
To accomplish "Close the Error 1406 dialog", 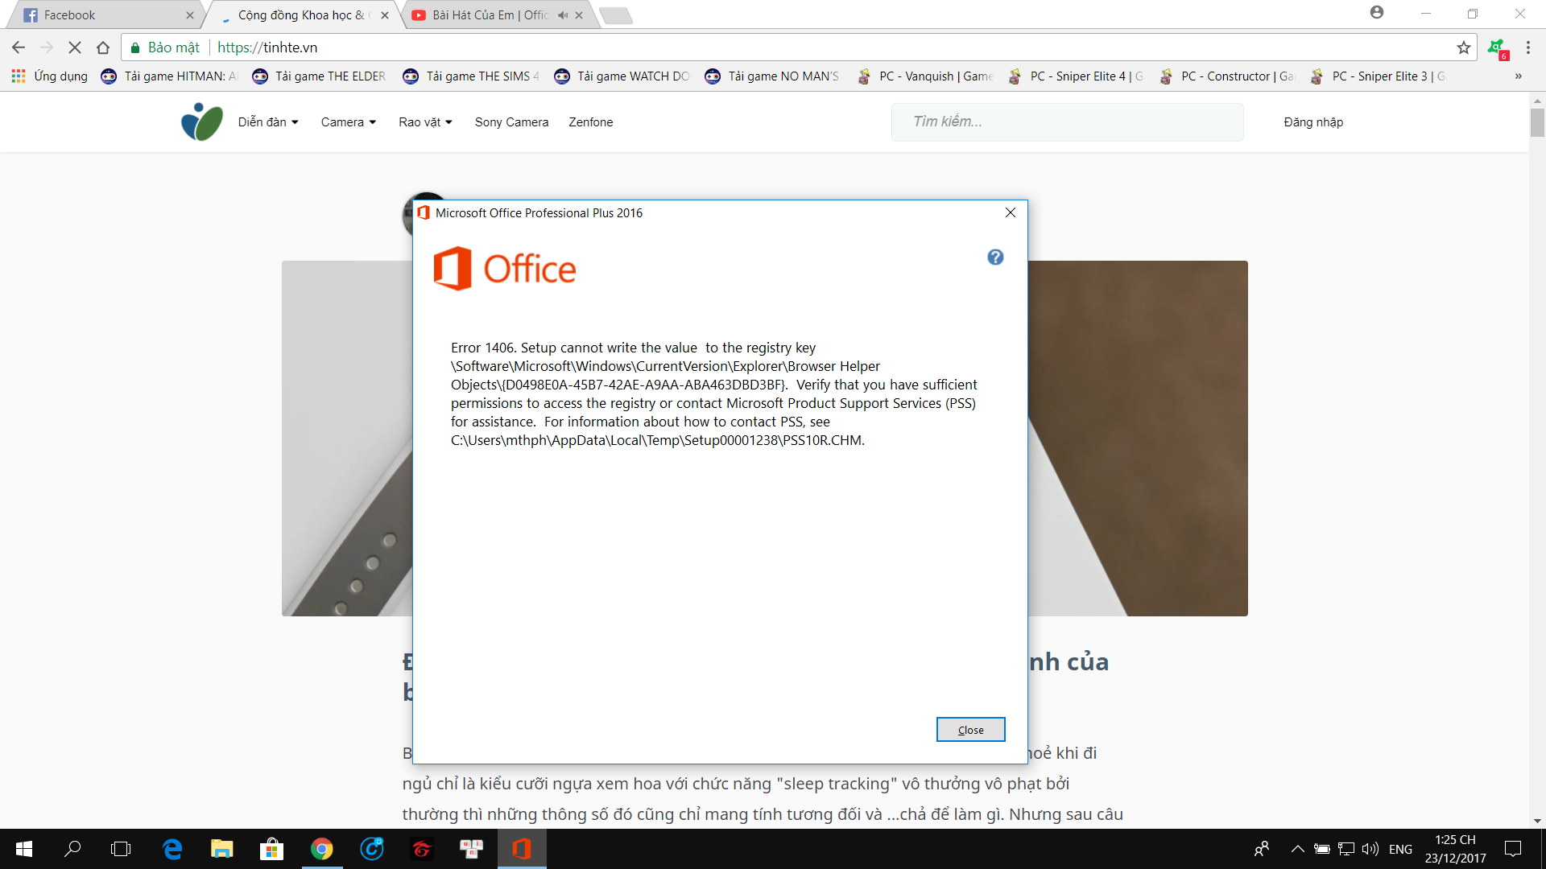I will (970, 729).
